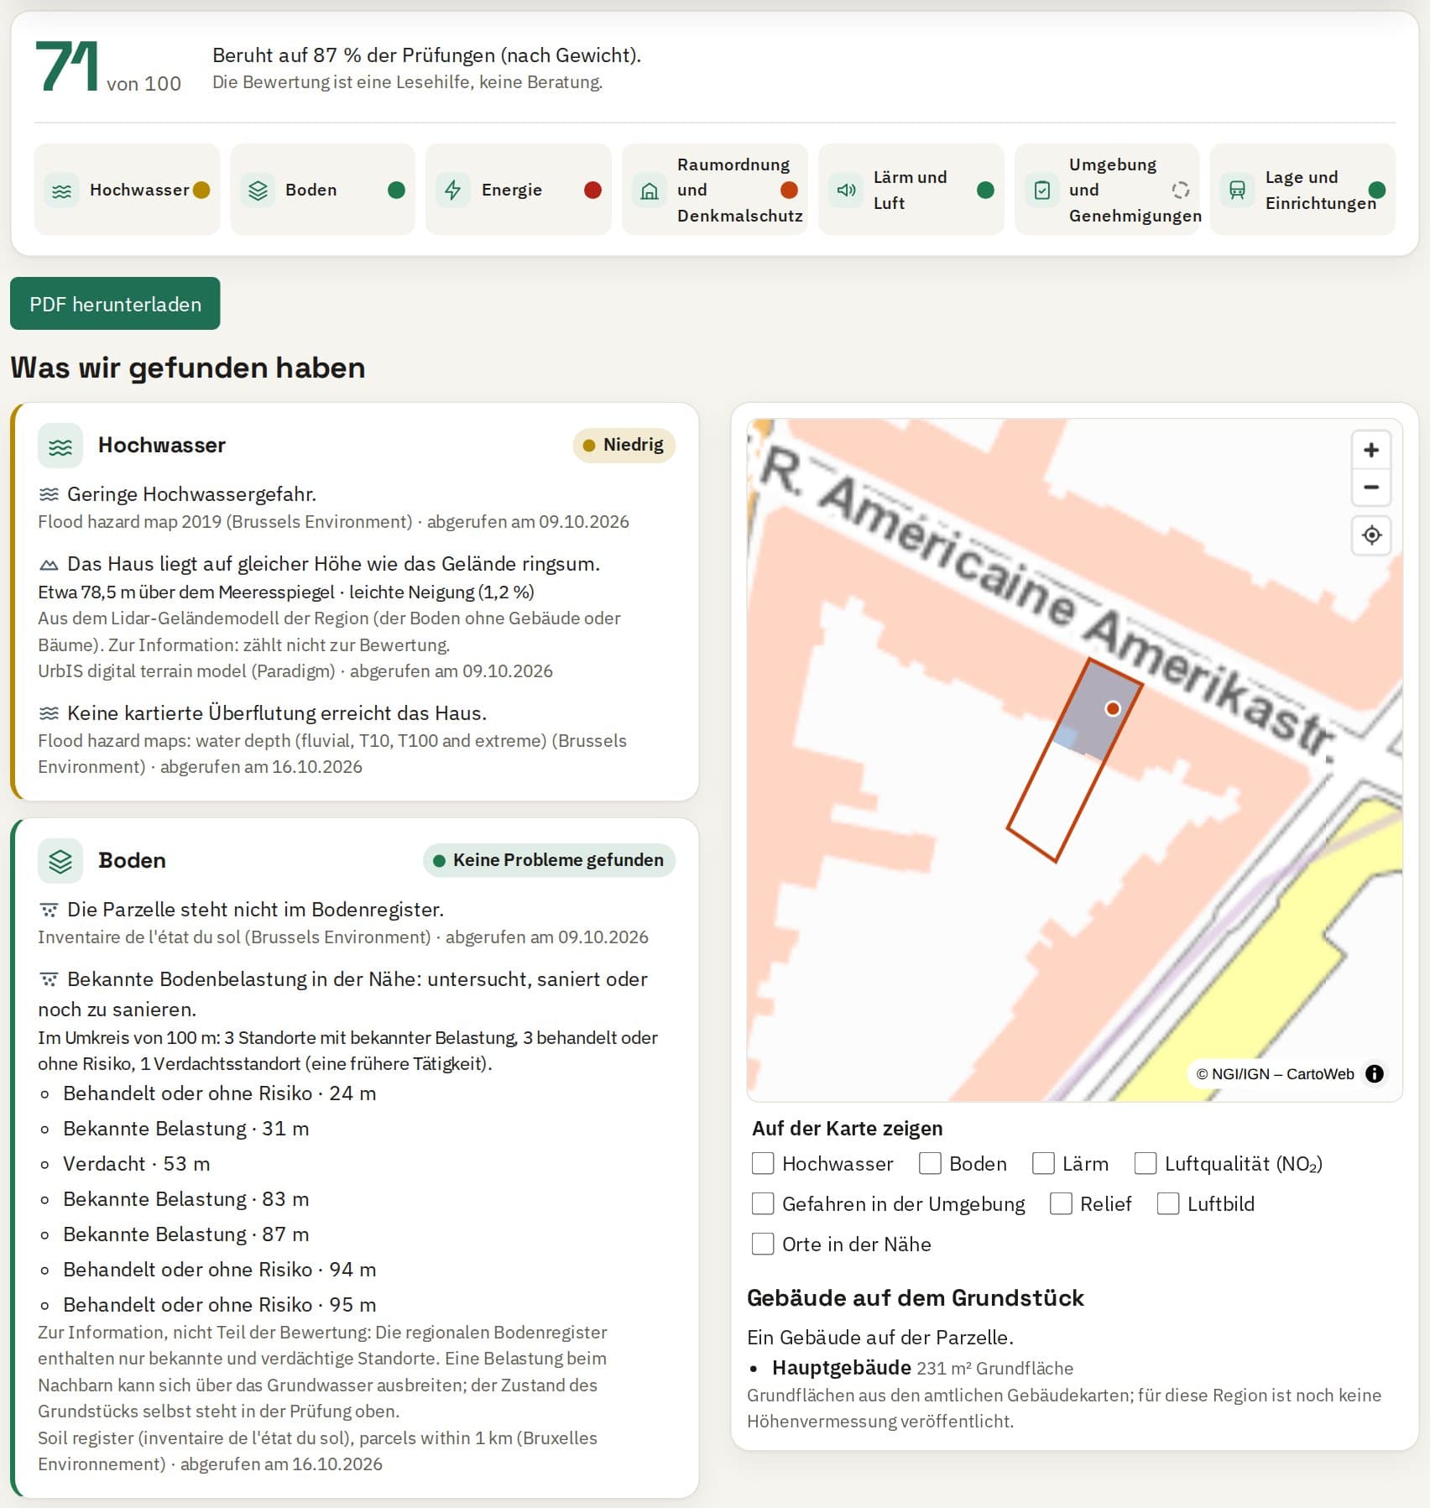
Task: Click the map locate crosshair icon
Action: tap(1371, 535)
